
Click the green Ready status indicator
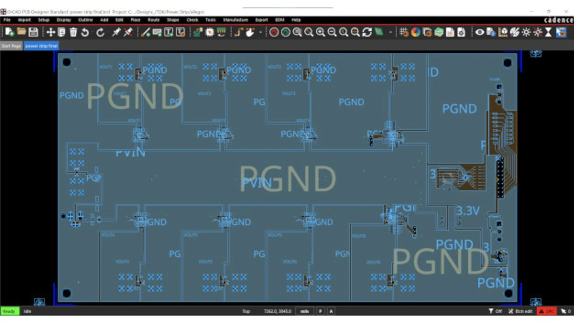click(x=9, y=311)
